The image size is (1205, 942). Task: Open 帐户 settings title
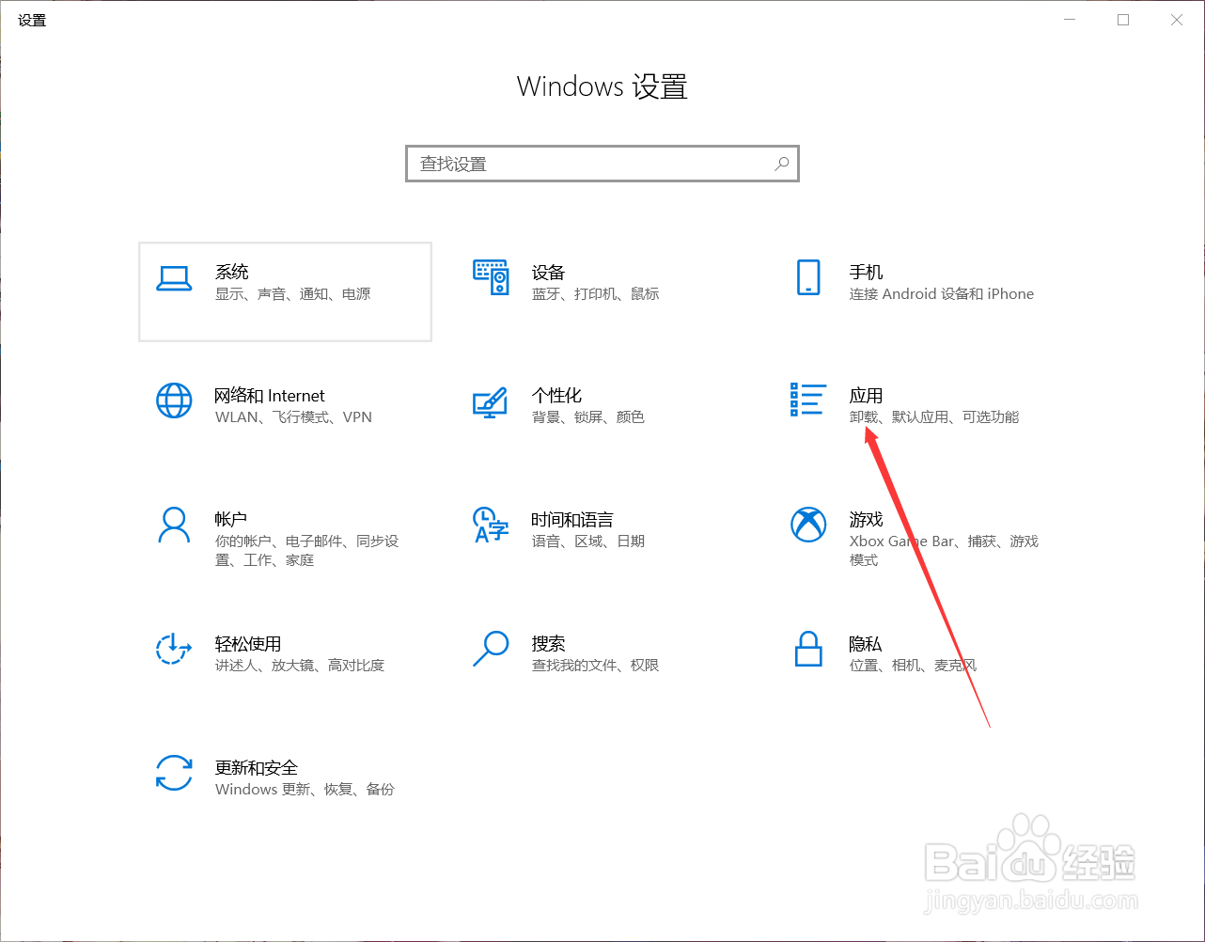[231, 519]
